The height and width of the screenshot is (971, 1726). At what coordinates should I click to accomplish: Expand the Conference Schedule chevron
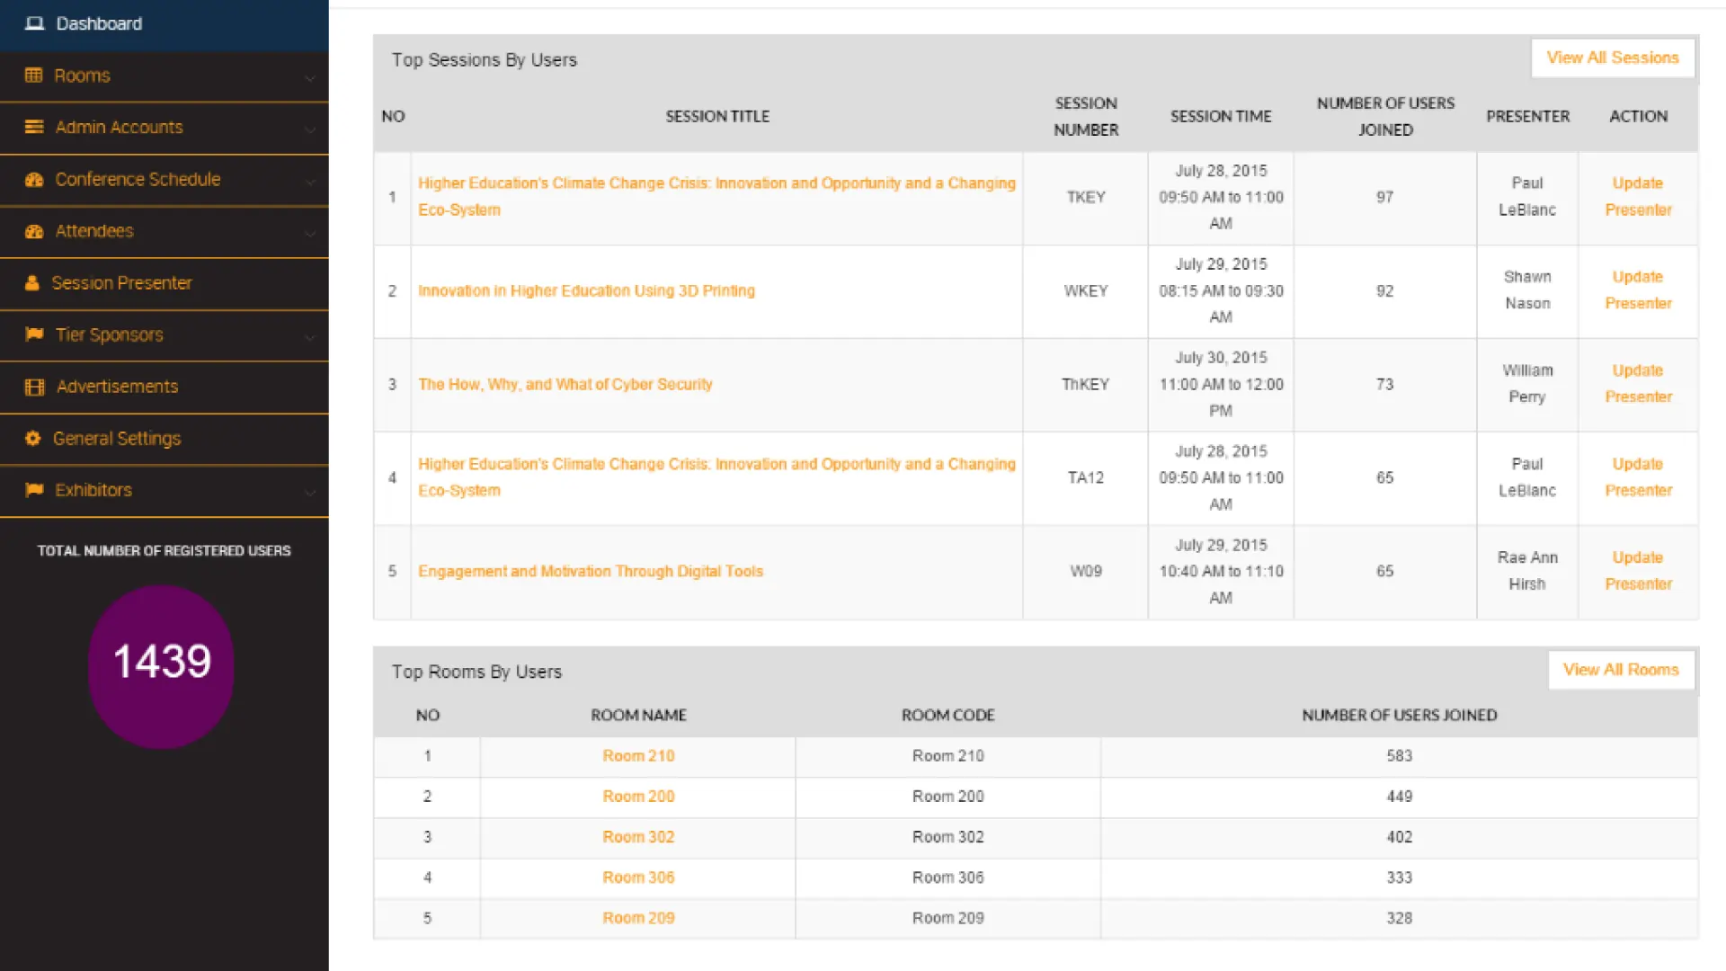pyautogui.click(x=309, y=181)
